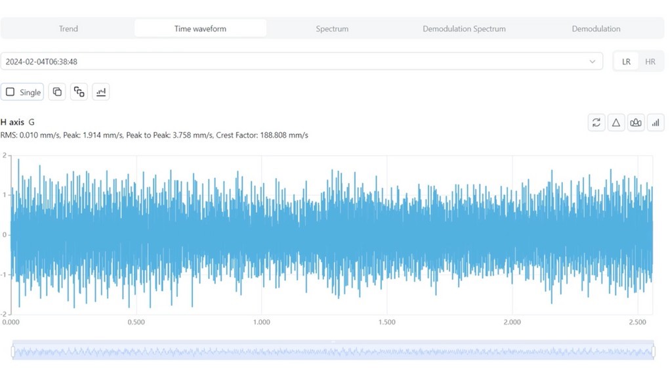Image resolution: width=670 pixels, height=373 pixels.
Task: Click the overlay copy icon beside Single
Action: (57, 92)
